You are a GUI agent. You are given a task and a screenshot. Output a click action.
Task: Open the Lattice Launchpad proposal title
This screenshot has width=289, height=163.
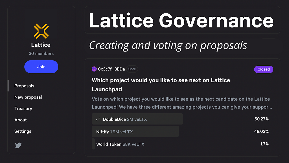pos(161,85)
